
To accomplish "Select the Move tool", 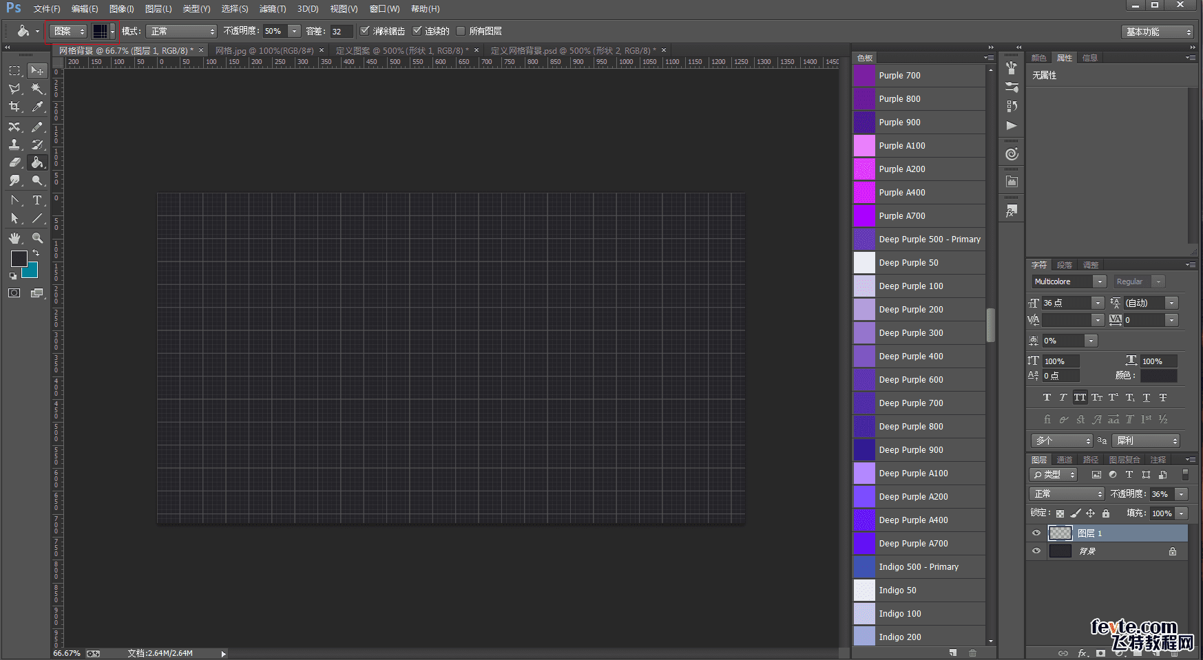I will [37, 71].
